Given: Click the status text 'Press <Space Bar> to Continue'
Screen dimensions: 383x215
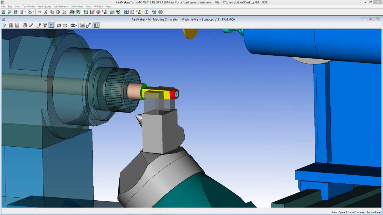Looking at the screenshot, I should pyautogui.click(x=348, y=212).
